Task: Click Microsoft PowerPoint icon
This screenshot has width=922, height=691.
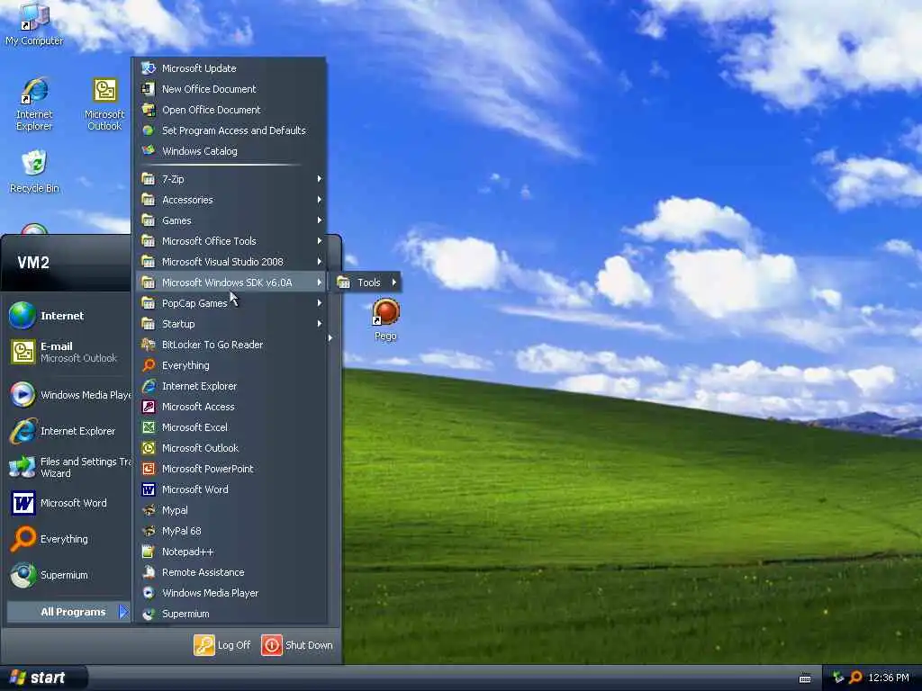Action: [x=149, y=469]
